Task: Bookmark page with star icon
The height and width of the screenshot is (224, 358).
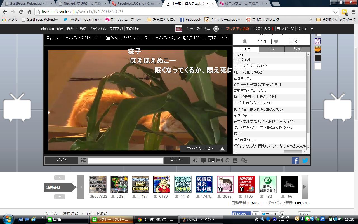Action: pos(335,12)
